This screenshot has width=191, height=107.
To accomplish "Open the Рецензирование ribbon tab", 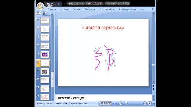I will coord(127,9).
